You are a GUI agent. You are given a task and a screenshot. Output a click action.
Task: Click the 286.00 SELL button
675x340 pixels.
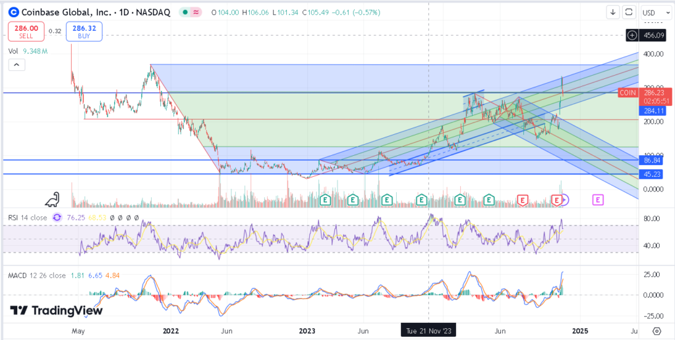(26, 32)
